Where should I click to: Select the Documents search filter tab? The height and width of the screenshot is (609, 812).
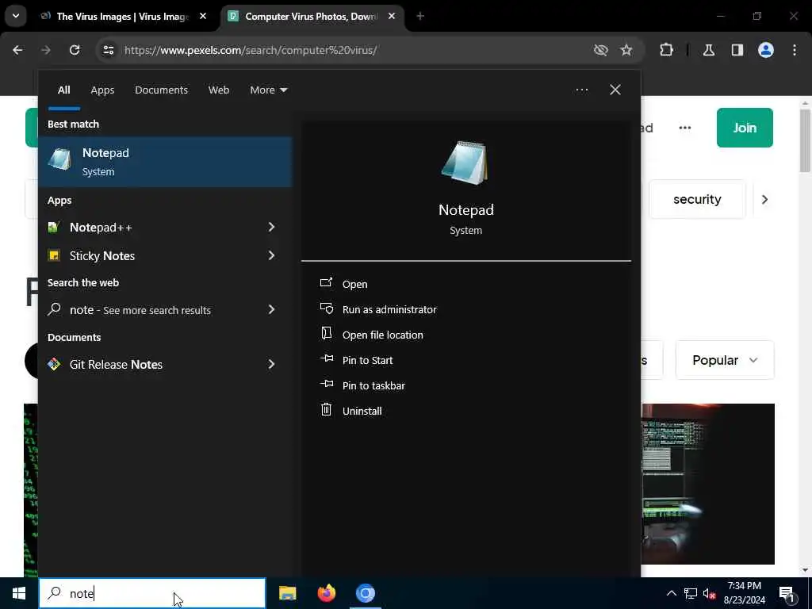[x=161, y=90]
